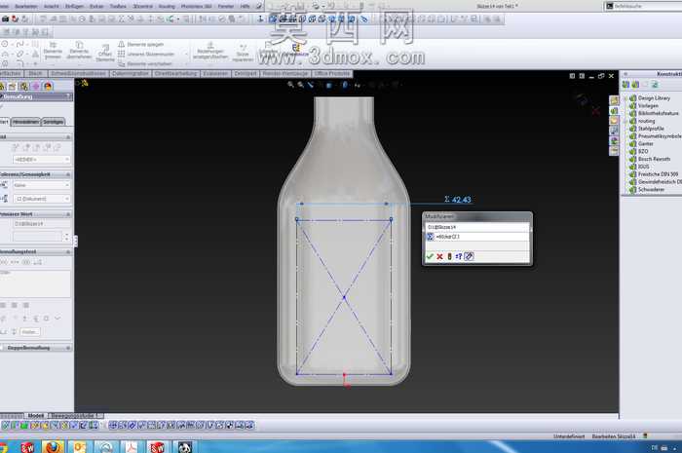Click the pencil icon in Modifizieren dialog

click(469, 256)
